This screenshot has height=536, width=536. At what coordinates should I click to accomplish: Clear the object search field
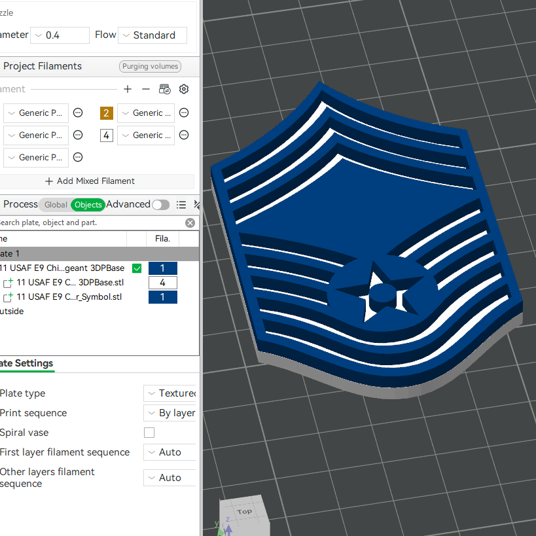pos(190,223)
